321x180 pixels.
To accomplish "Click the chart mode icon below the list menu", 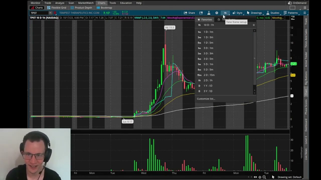I will pos(293,18).
